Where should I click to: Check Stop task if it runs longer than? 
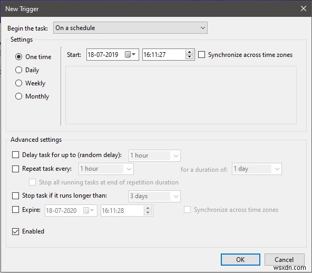15,196
